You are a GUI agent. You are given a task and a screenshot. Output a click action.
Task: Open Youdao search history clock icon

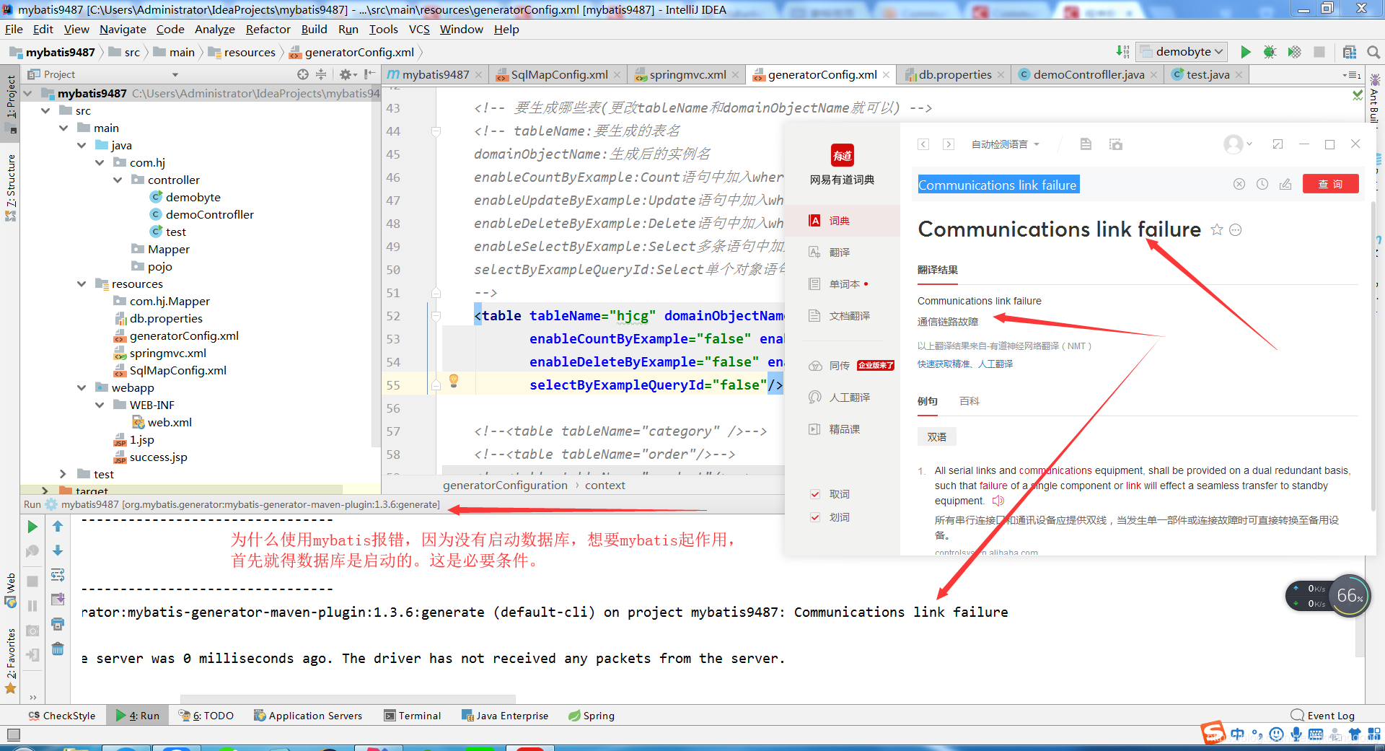click(x=1262, y=184)
